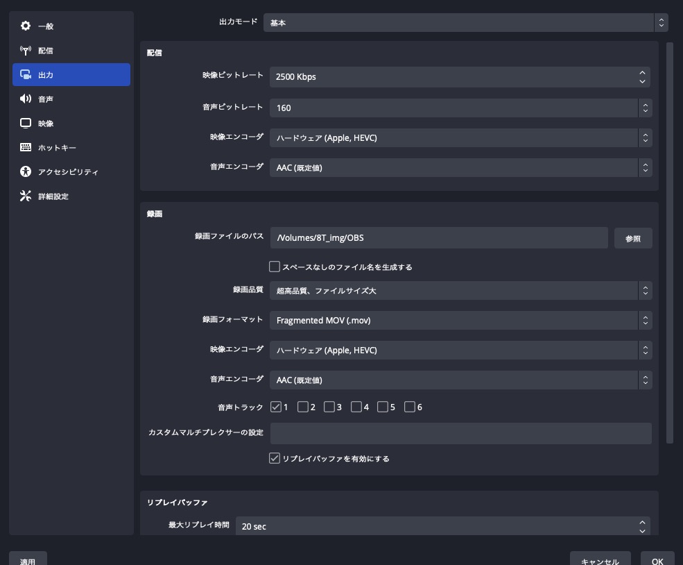Click the 録画ファイルのパス field
This screenshot has width=683, height=565.
pyautogui.click(x=439, y=237)
